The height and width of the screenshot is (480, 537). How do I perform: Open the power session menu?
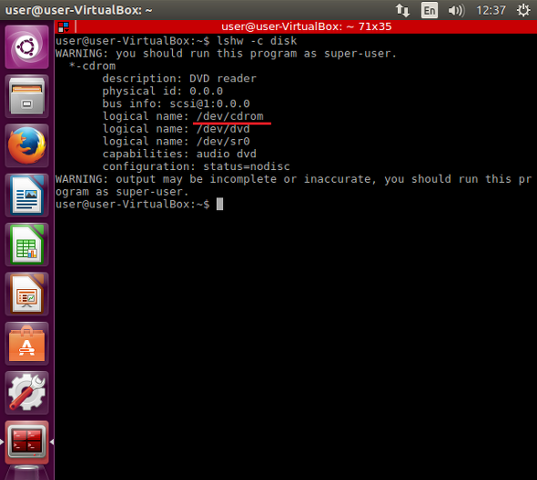click(x=523, y=10)
